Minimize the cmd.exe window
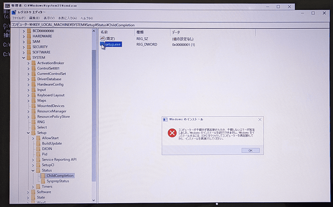The image size is (333, 207). 268,7
